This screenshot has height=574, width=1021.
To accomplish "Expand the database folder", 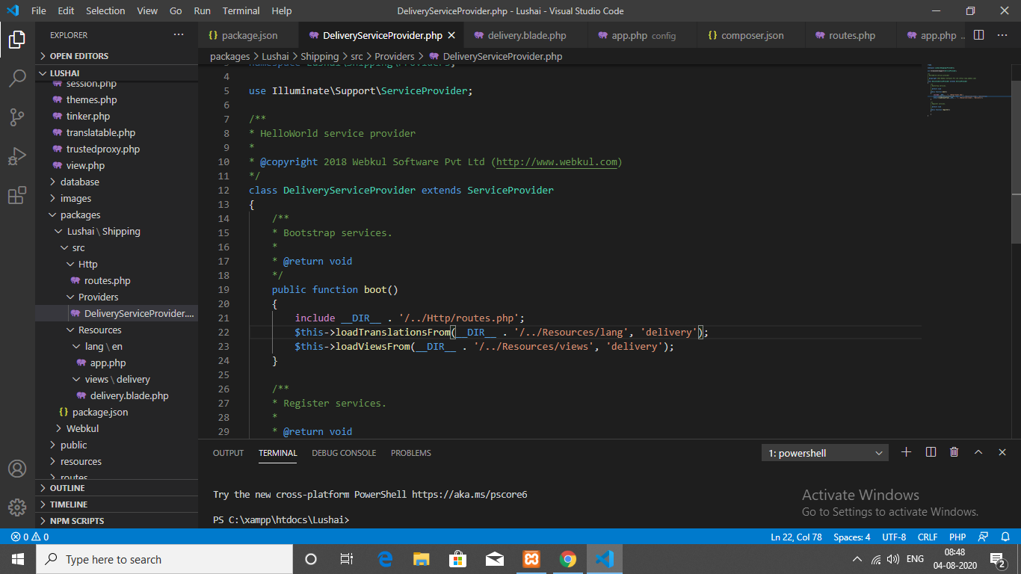I will 117,182.
